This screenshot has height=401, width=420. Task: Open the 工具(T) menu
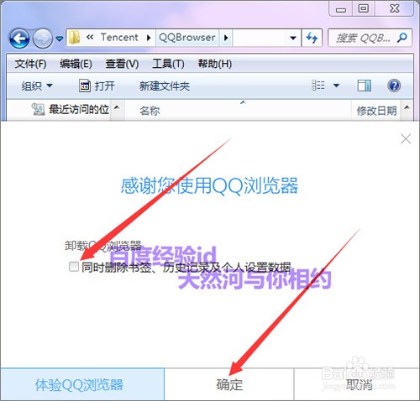coord(168,64)
